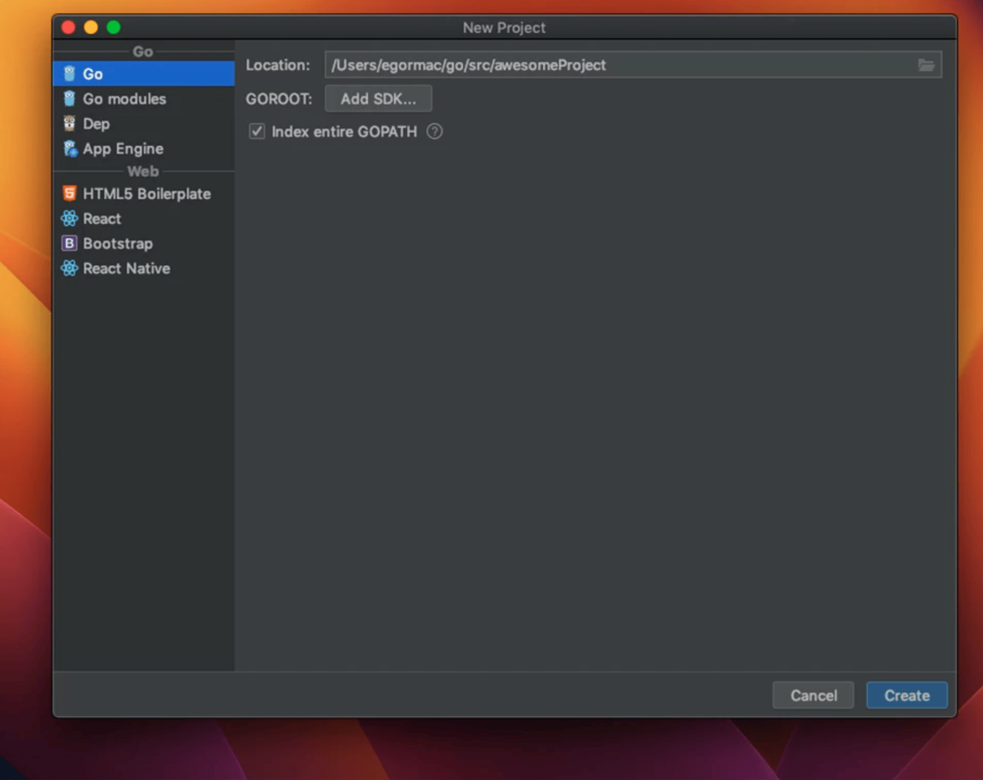Click the HTML5 Boilerplate shield icon
983x780 pixels.
pos(69,194)
